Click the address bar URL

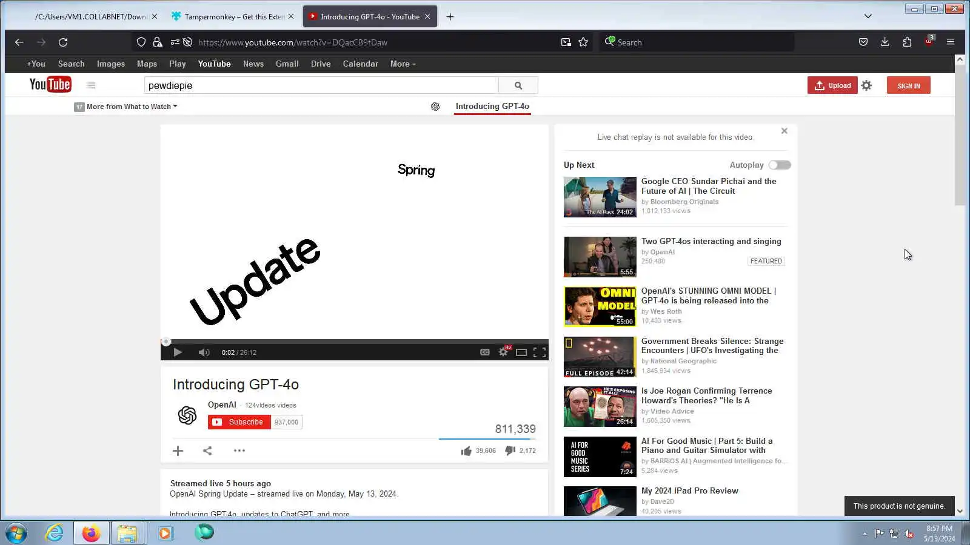point(293,42)
